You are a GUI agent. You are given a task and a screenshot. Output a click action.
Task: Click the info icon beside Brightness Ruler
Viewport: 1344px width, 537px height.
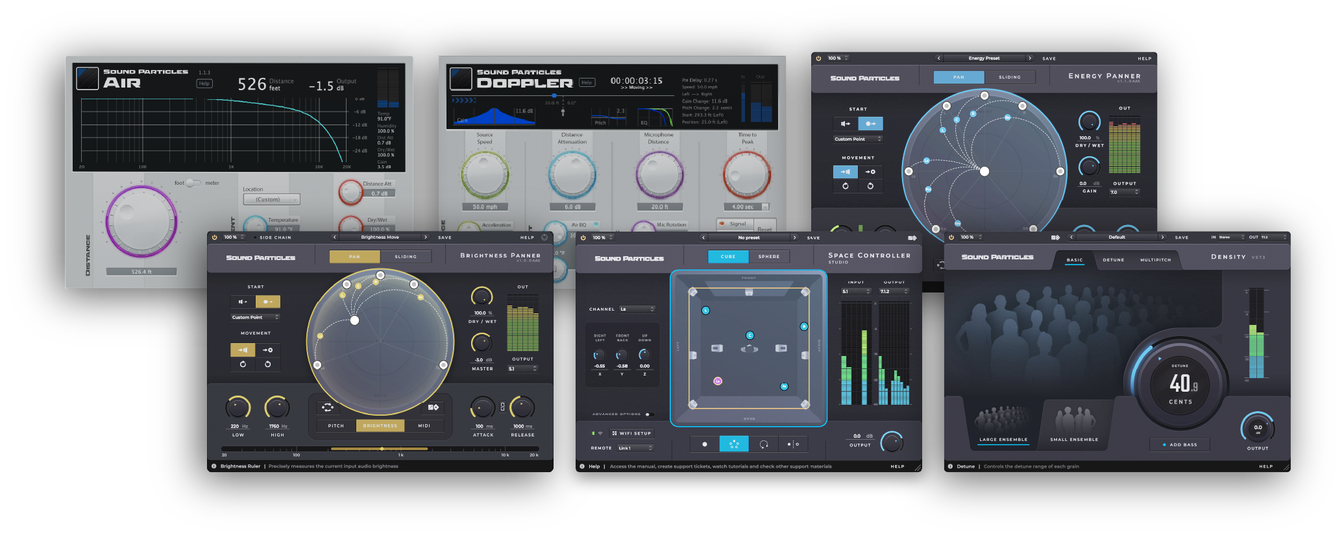click(x=214, y=466)
